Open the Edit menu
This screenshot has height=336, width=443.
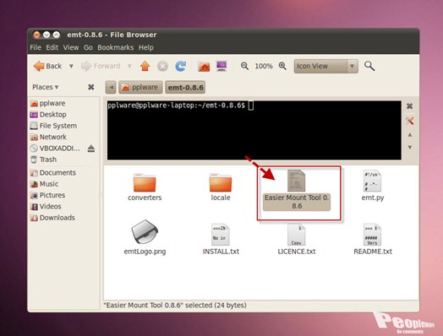pyautogui.click(x=52, y=47)
